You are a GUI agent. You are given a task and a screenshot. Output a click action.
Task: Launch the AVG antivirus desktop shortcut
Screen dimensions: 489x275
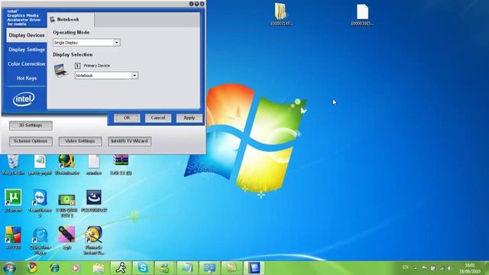click(x=13, y=238)
